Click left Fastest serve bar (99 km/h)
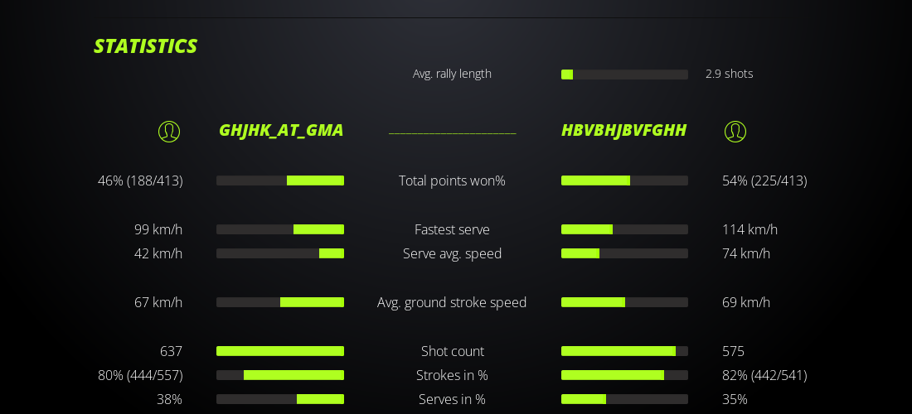The width and height of the screenshot is (912, 414). [280, 229]
